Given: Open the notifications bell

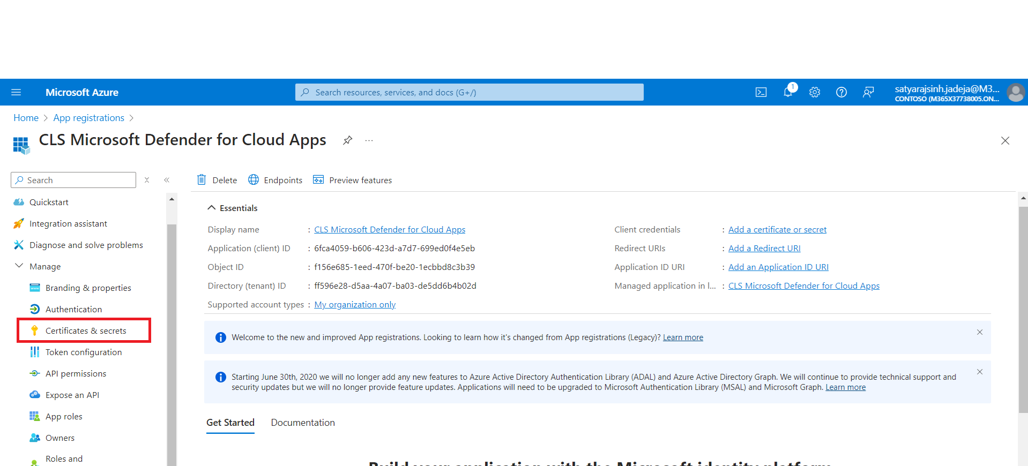Looking at the screenshot, I should click(788, 92).
